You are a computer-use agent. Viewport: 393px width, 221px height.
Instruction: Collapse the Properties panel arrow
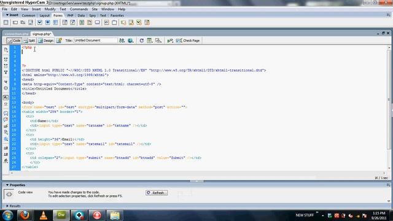pyautogui.click(x=7, y=185)
